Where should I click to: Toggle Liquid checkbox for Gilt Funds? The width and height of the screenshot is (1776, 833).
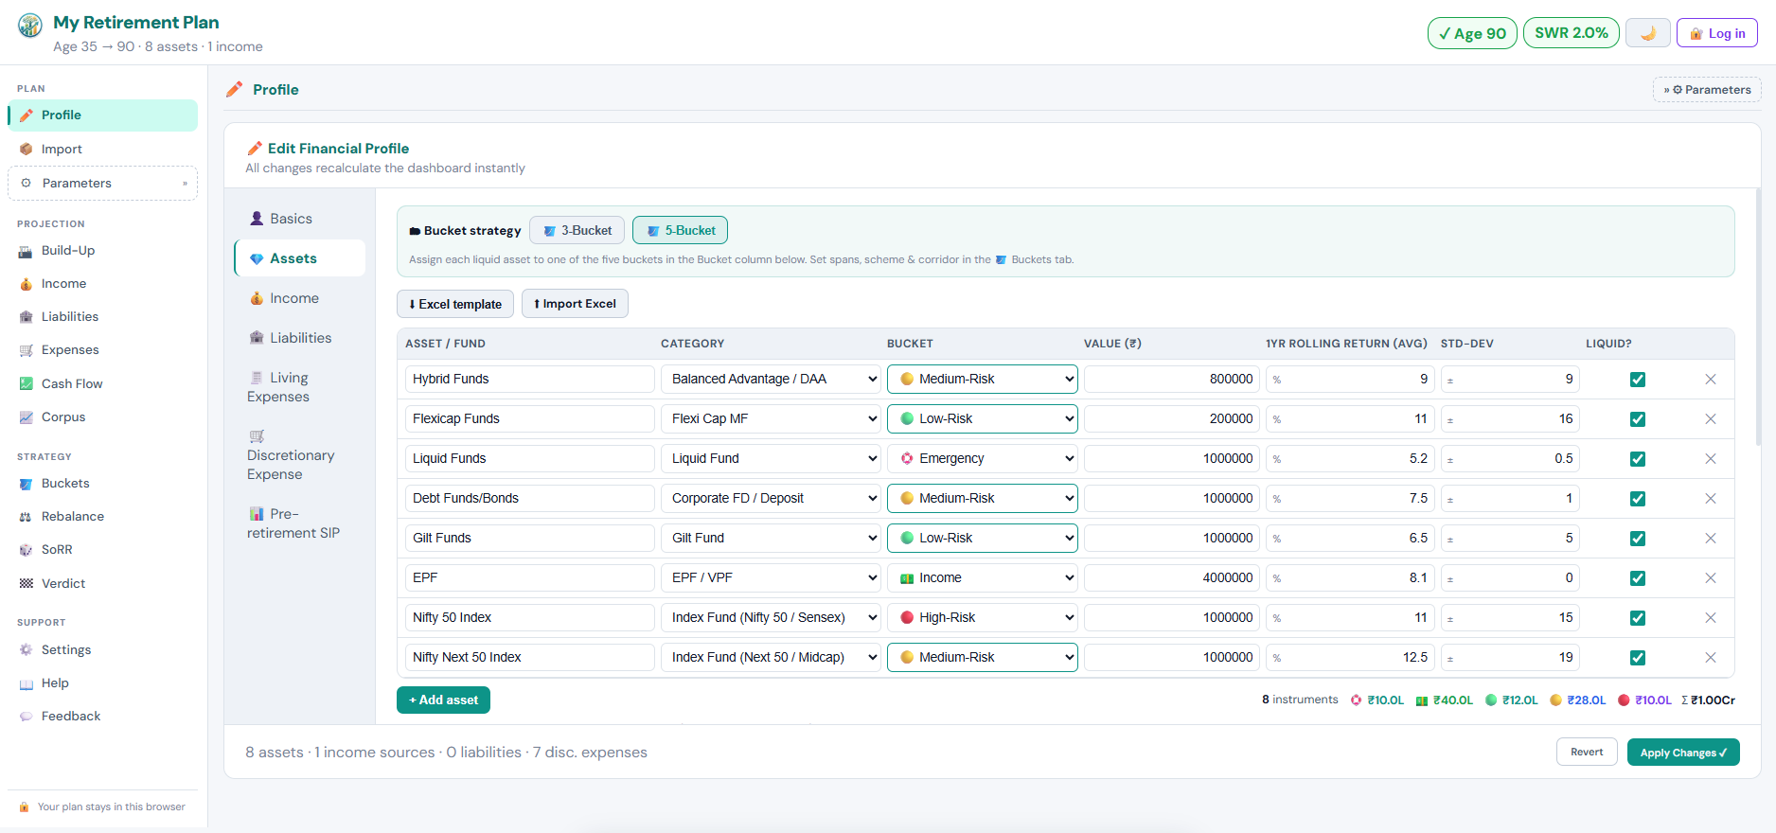[1638, 539]
